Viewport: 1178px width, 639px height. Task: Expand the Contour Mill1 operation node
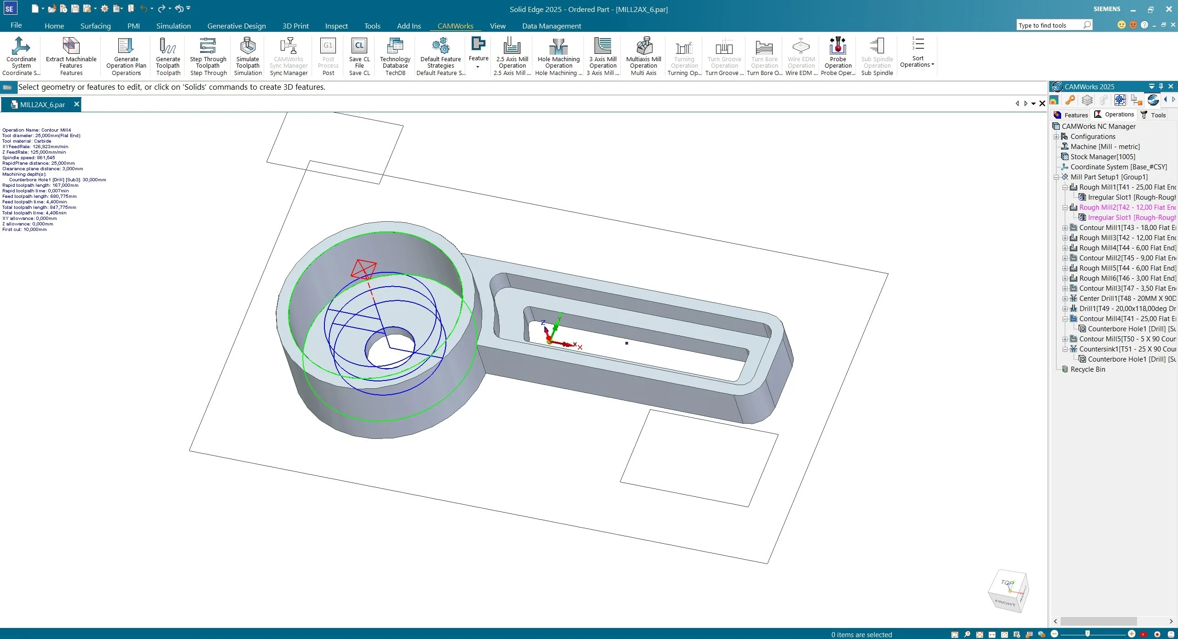tap(1065, 228)
